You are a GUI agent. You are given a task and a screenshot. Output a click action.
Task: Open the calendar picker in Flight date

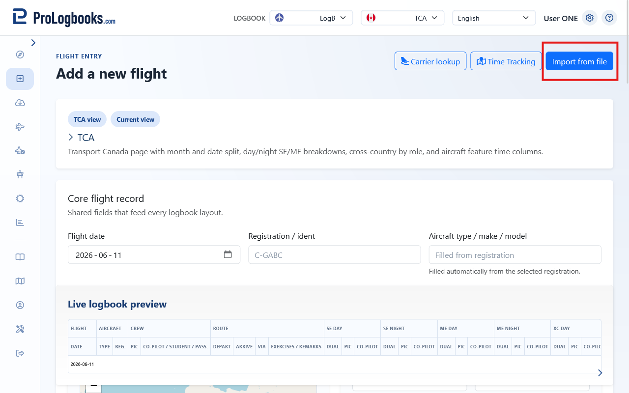(x=228, y=254)
